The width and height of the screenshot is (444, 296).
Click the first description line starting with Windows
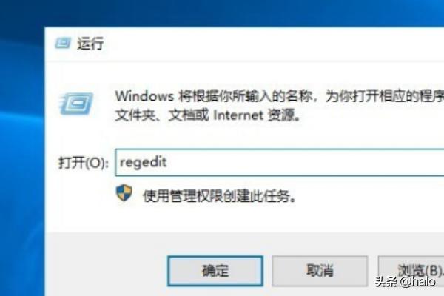tap(280, 96)
